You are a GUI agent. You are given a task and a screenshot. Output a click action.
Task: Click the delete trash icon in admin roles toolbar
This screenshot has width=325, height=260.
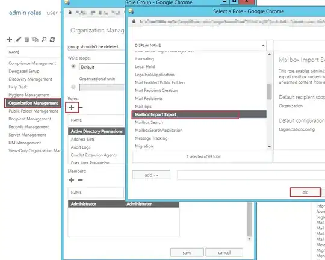[26, 39]
